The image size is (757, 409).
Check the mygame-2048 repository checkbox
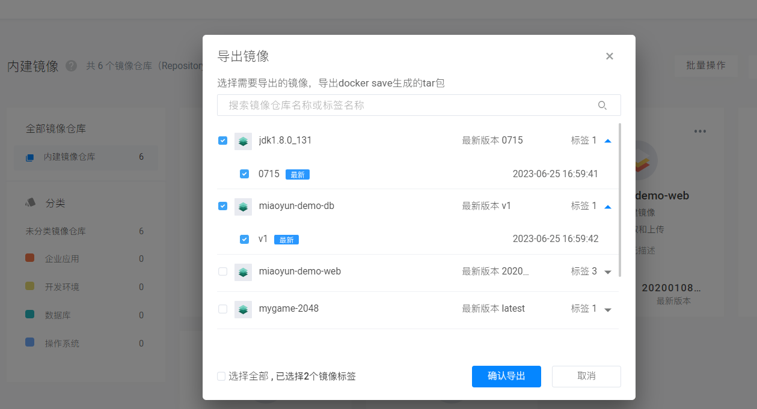[x=222, y=309]
